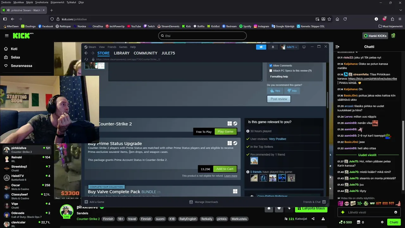Select the 18+ tag
The image size is (405, 228).
point(121,219)
